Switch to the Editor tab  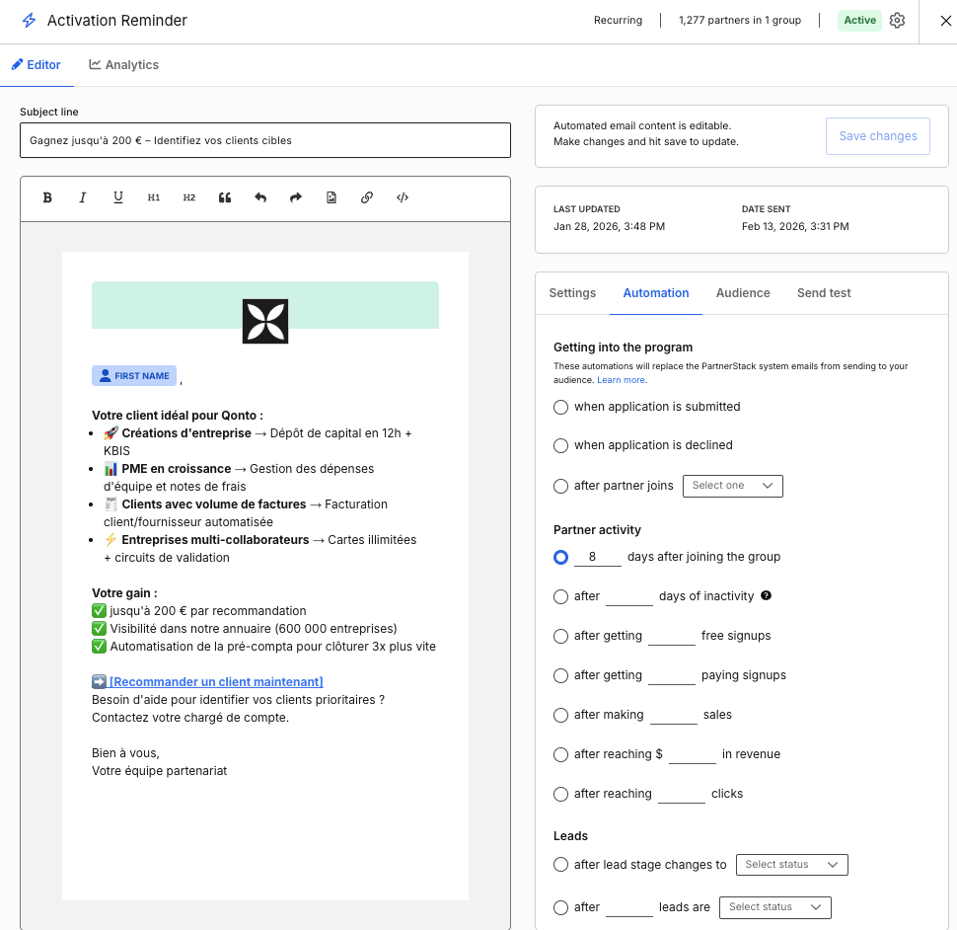pyautogui.click(x=36, y=65)
